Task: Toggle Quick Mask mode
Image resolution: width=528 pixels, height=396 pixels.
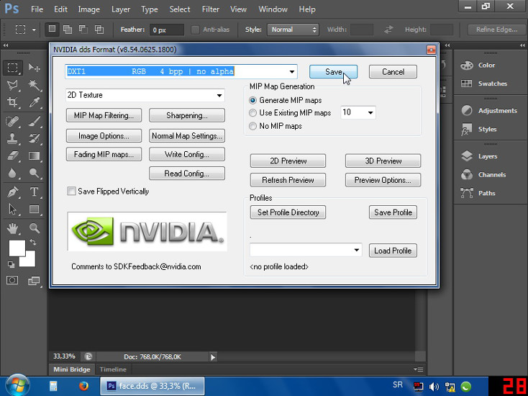Action: 12,280
